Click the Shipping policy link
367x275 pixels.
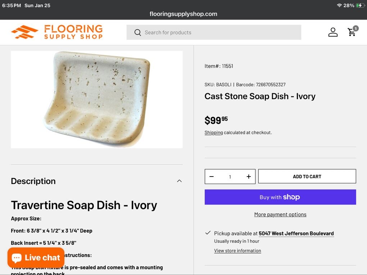(x=214, y=133)
